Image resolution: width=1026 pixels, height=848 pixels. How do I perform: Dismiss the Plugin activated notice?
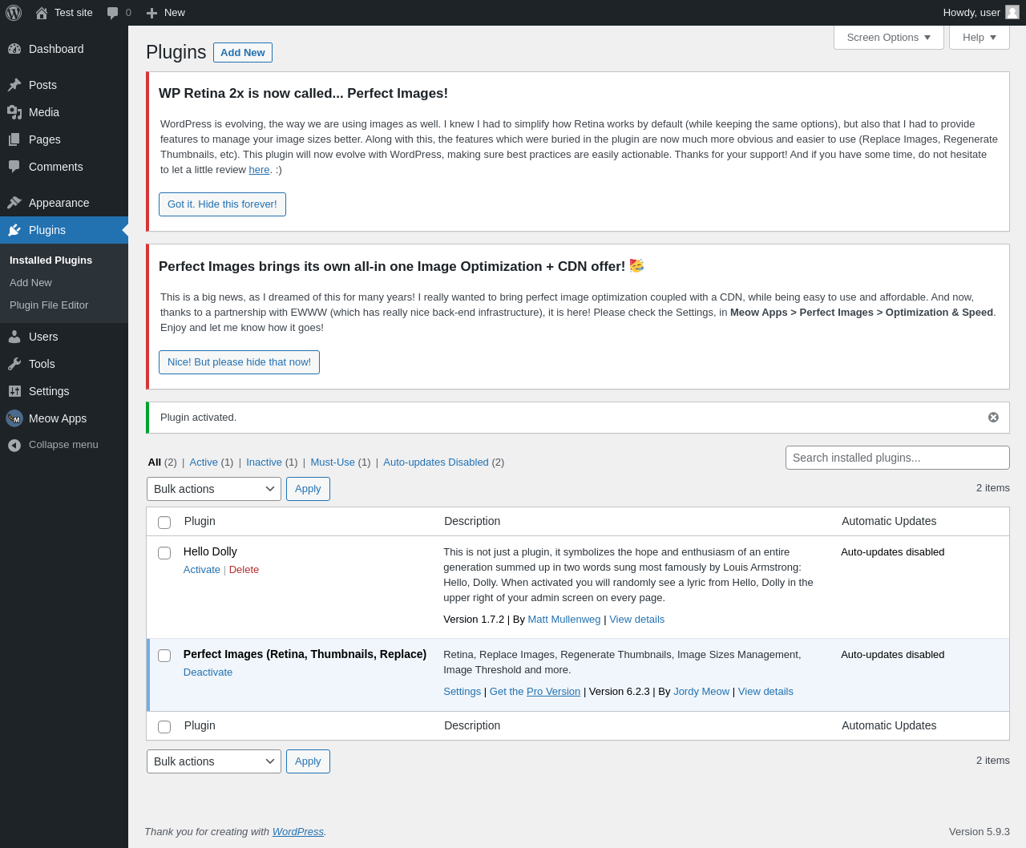pyautogui.click(x=993, y=418)
